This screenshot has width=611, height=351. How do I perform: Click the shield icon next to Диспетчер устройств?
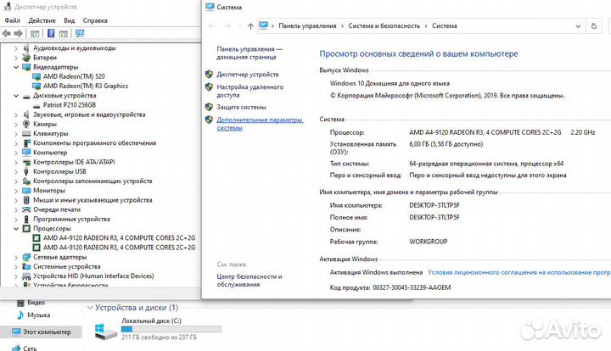click(x=210, y=75)
